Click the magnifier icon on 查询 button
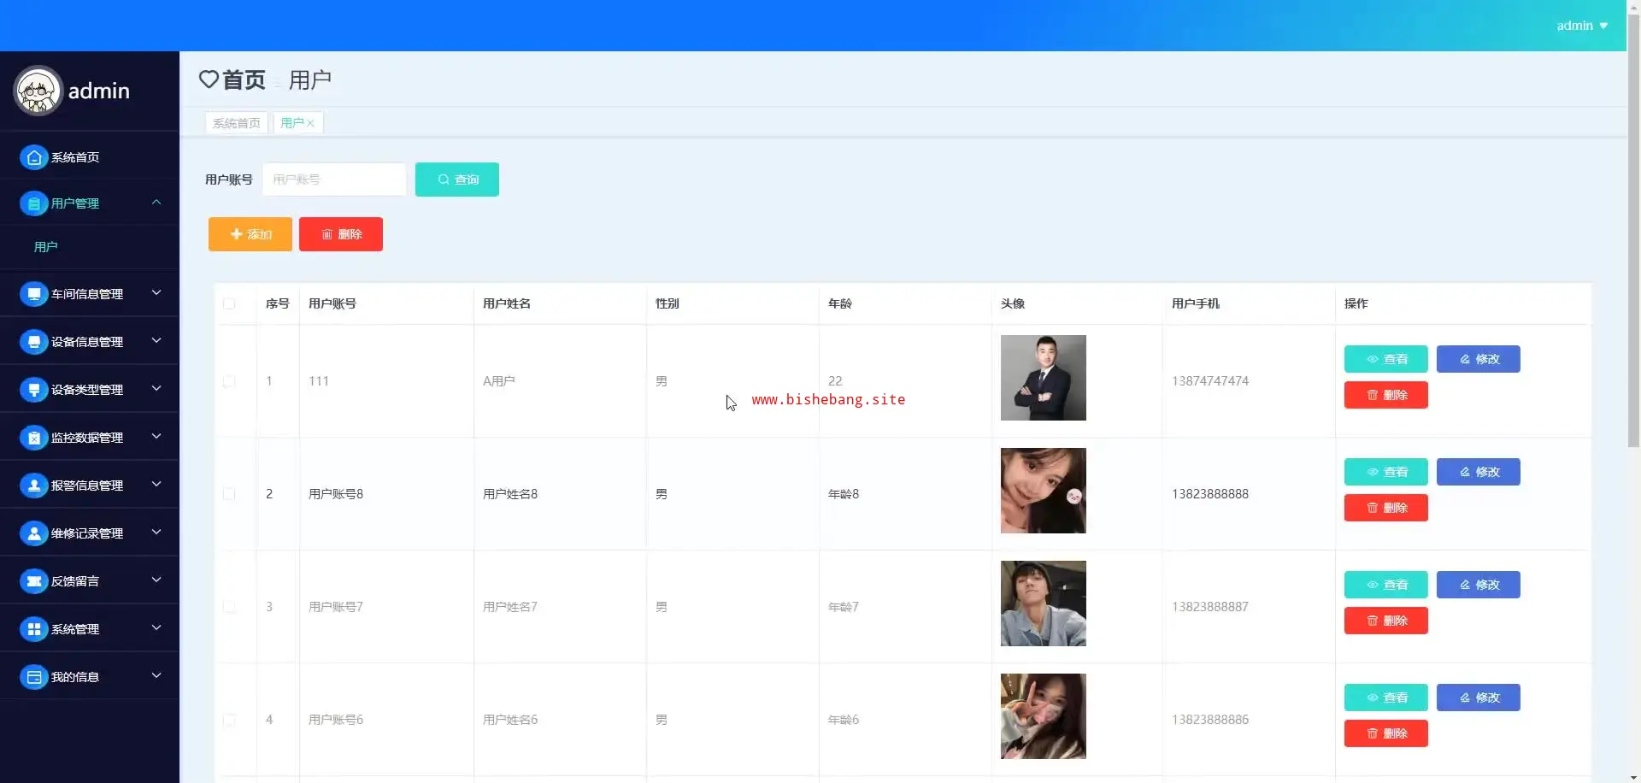This screenshot has height=783, width=1641. 444,180
